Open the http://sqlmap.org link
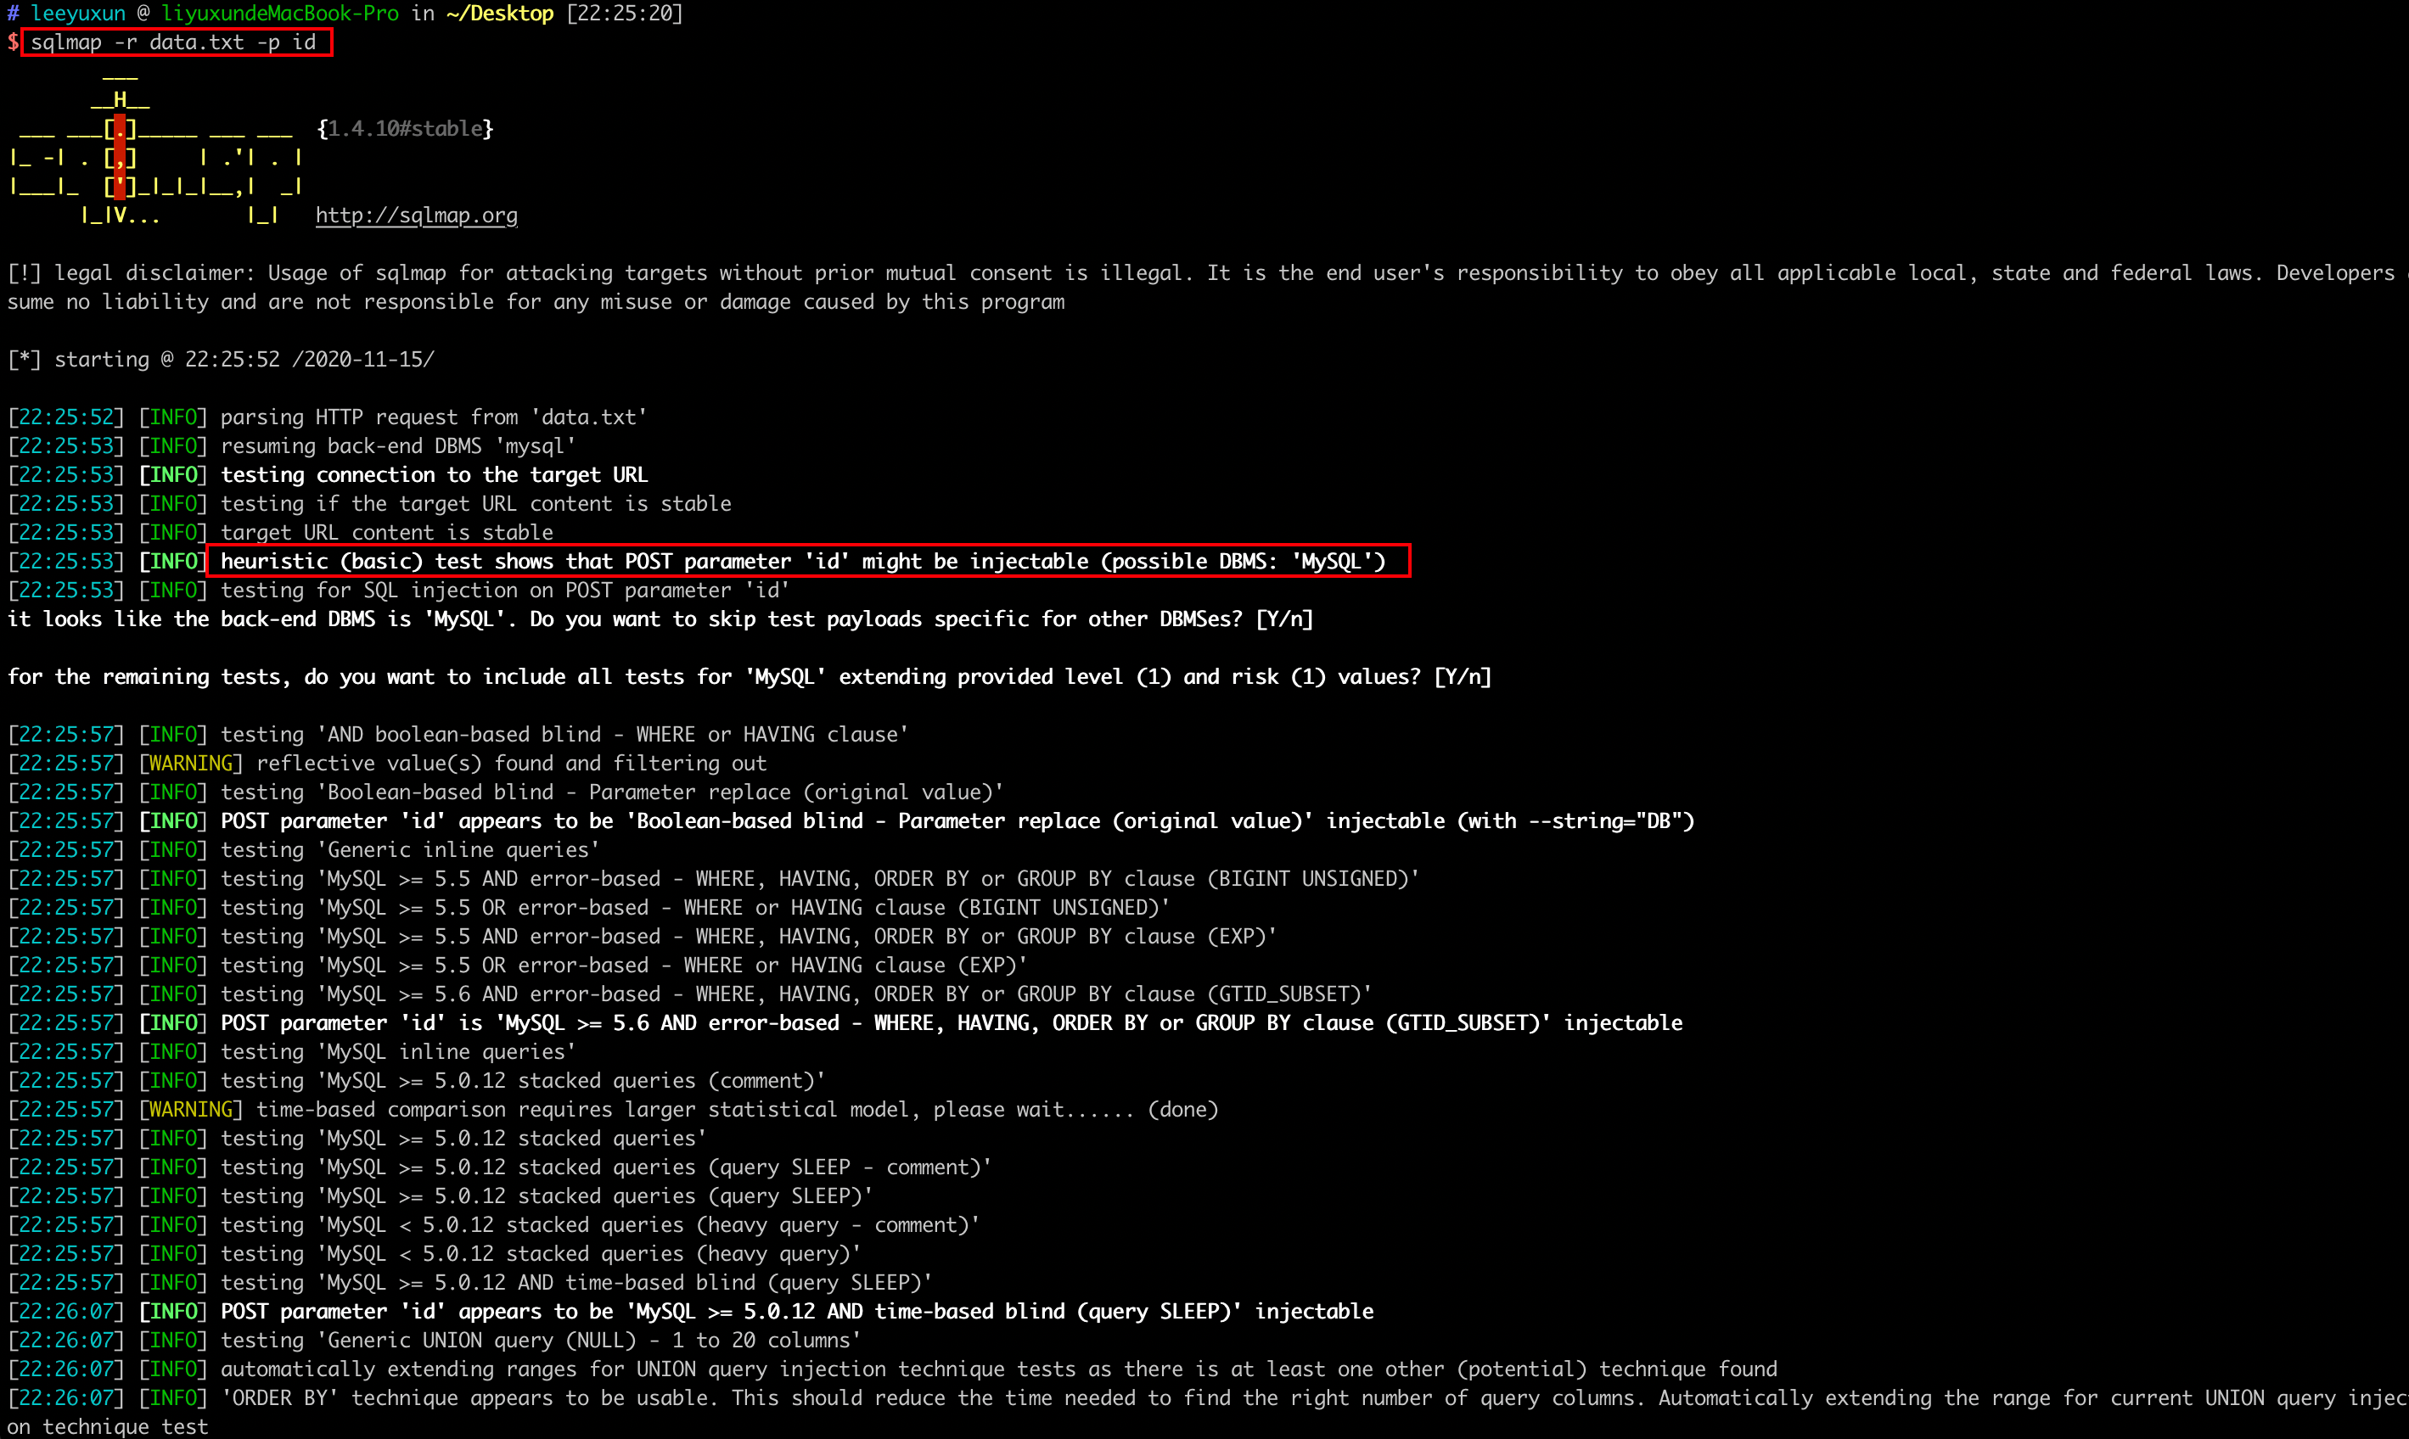2409x1439 pixels. [x=416, y=216]
